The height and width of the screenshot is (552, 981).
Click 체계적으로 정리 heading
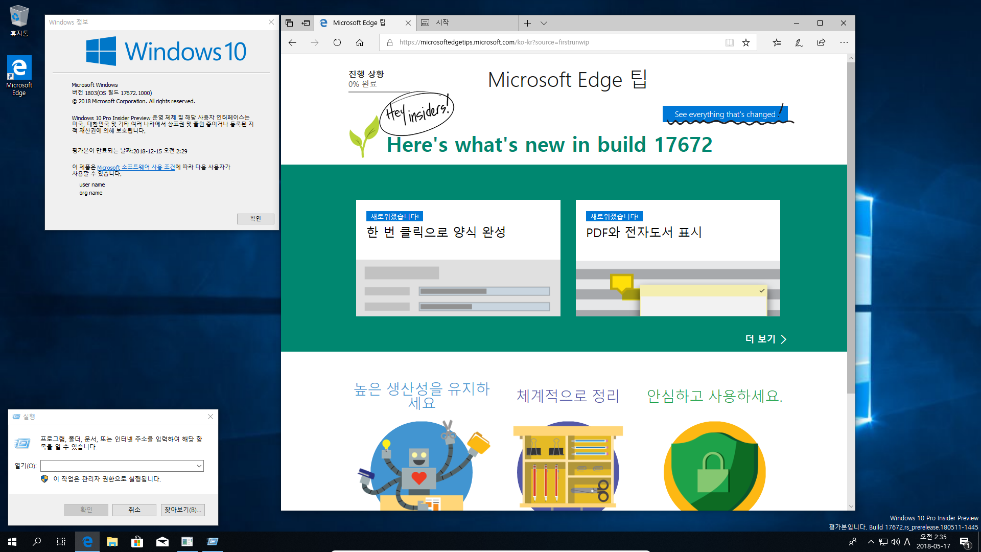click(568, 396)
